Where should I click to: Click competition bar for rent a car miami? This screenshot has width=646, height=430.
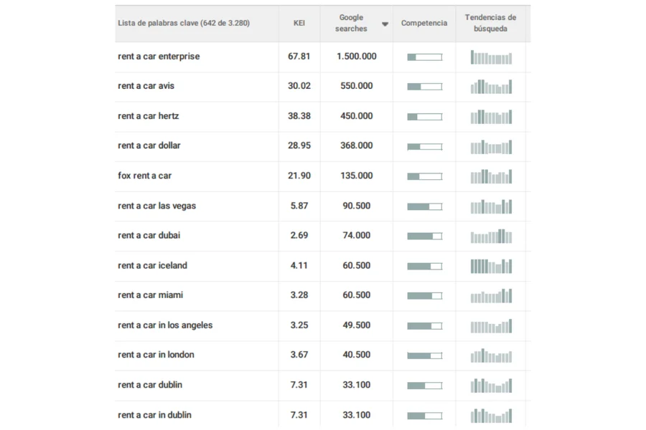pyautogui.click(x=424, y=296)
